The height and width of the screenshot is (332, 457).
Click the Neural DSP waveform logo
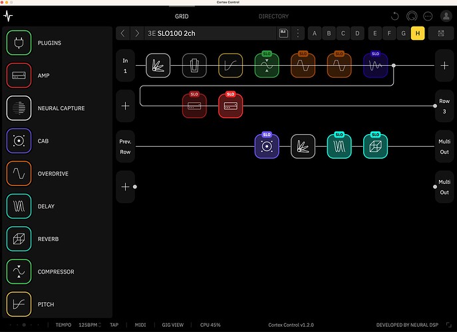coord(8,16)
